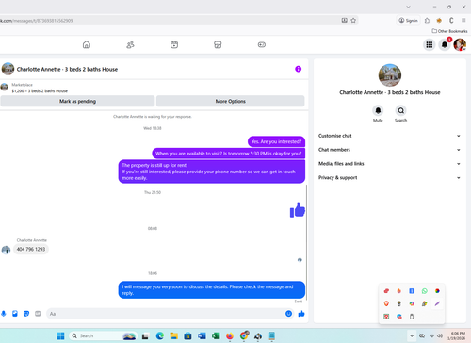Open Excel from the taskbar
The height and width of the screenshot is (343, 471).
[x=216, y=336]
